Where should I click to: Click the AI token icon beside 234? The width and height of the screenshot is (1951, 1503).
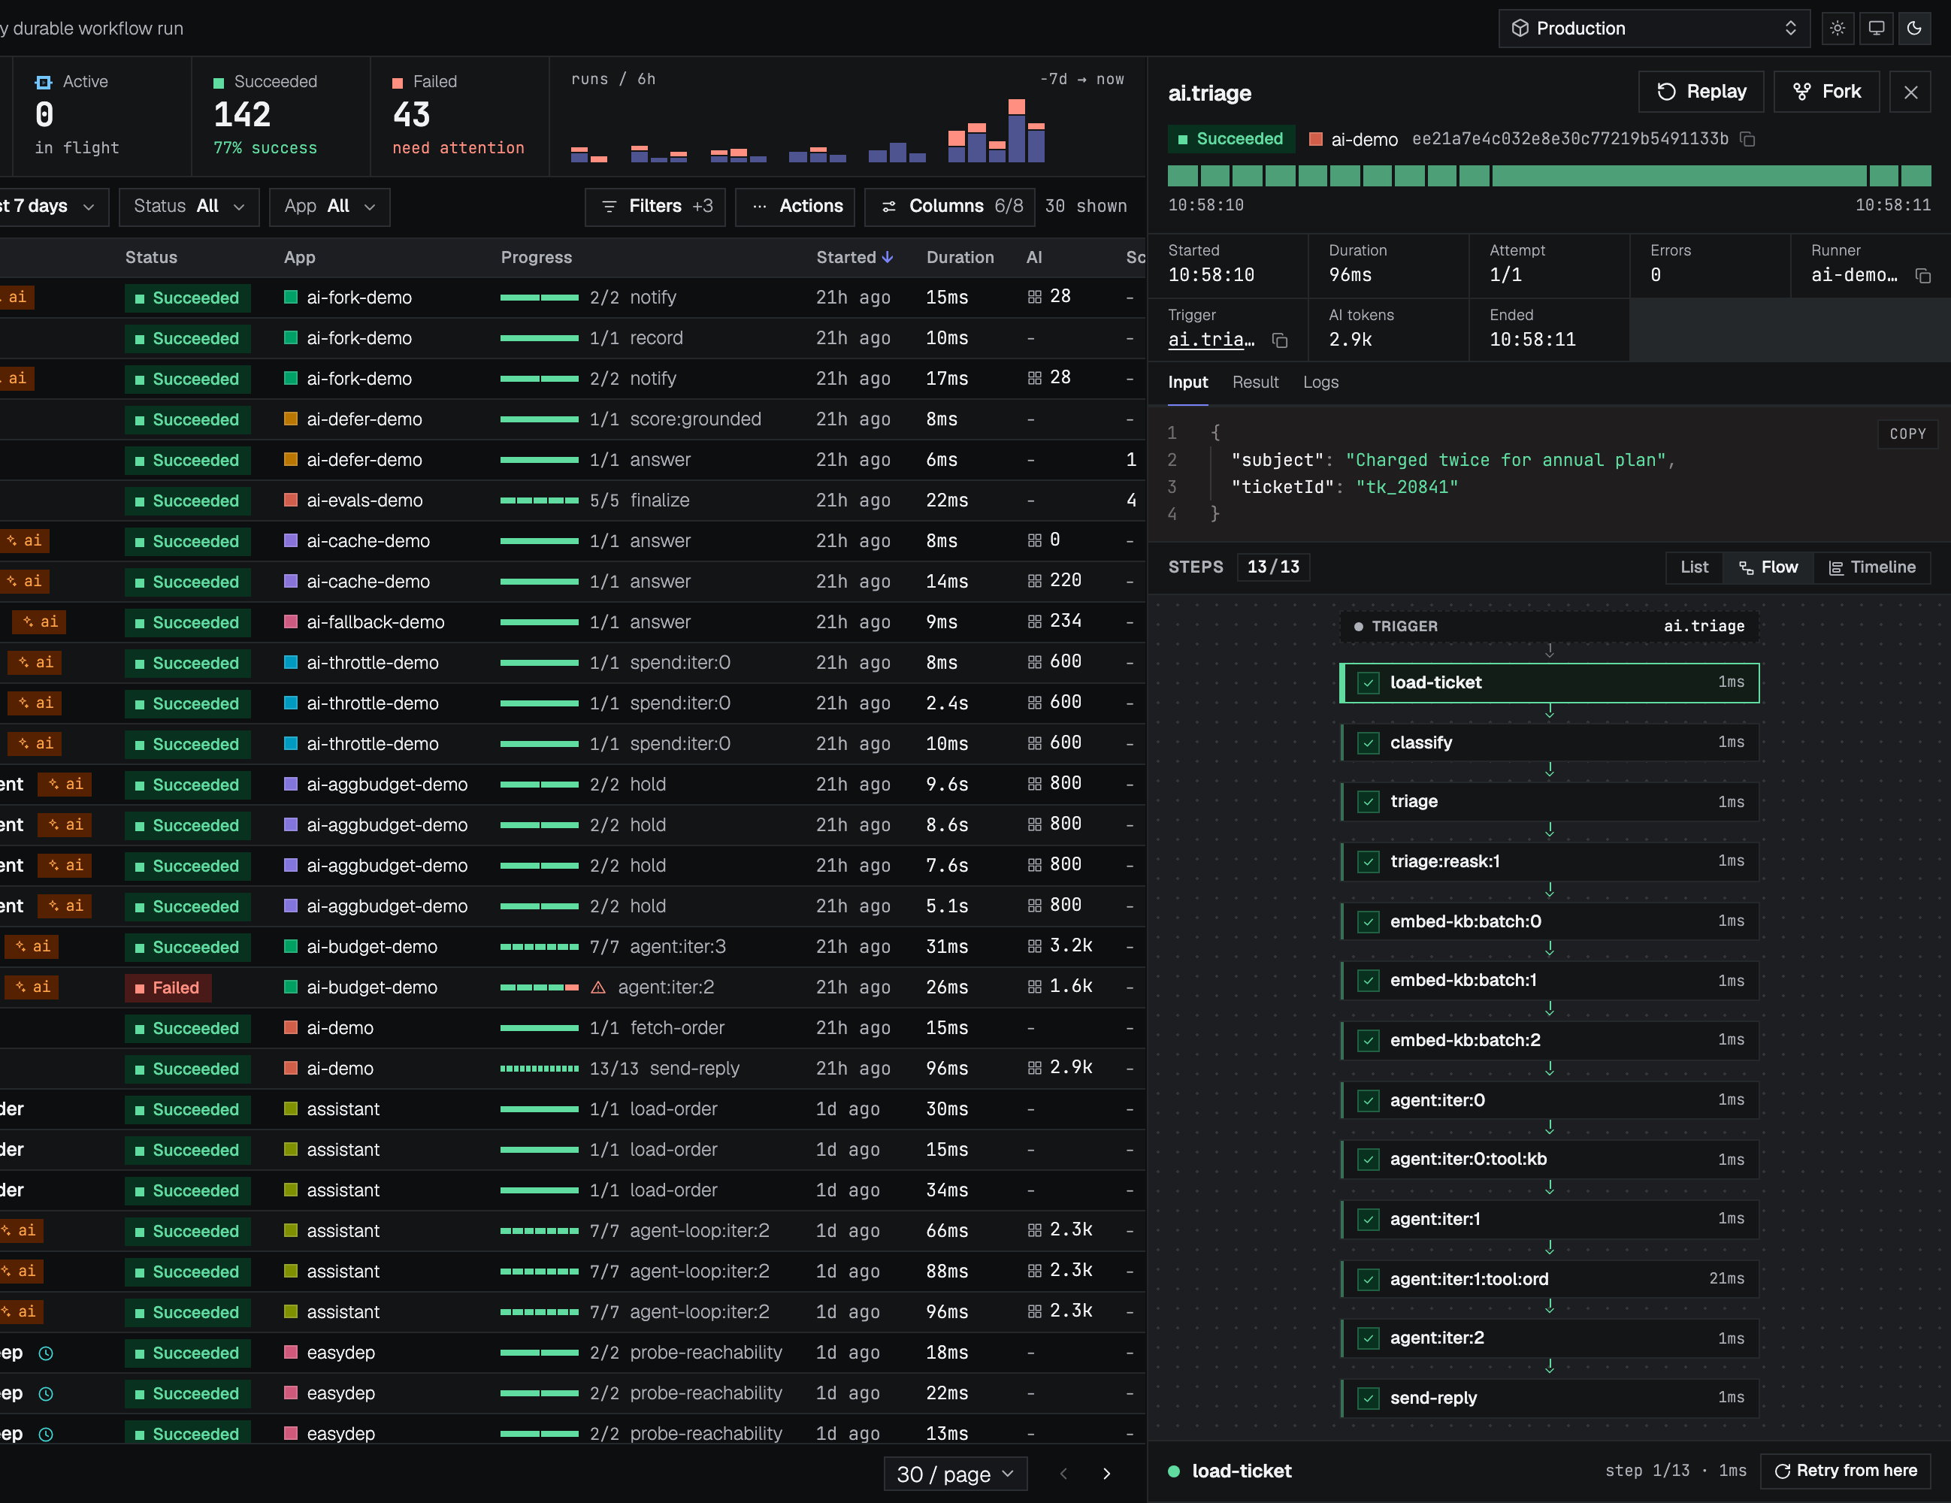click(x=1034, y=621)
